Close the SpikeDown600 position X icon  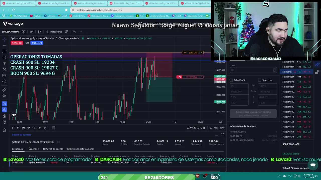pos(222,163)
